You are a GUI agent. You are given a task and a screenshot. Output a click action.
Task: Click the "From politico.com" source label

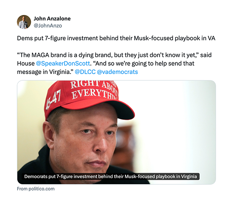(x=36, y=189)
